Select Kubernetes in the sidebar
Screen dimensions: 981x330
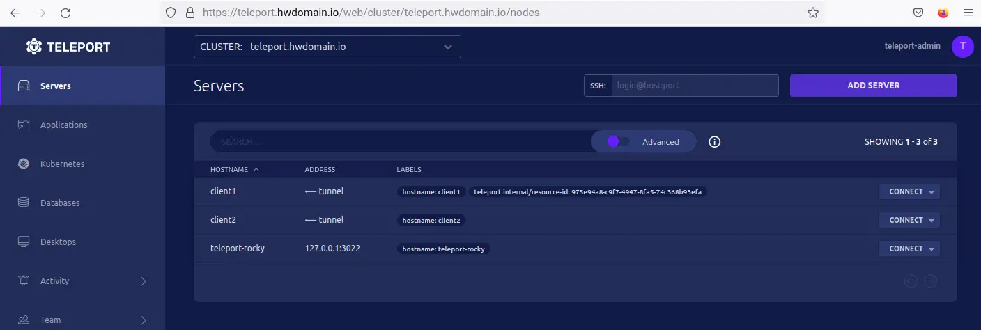(x=83, y=164)
